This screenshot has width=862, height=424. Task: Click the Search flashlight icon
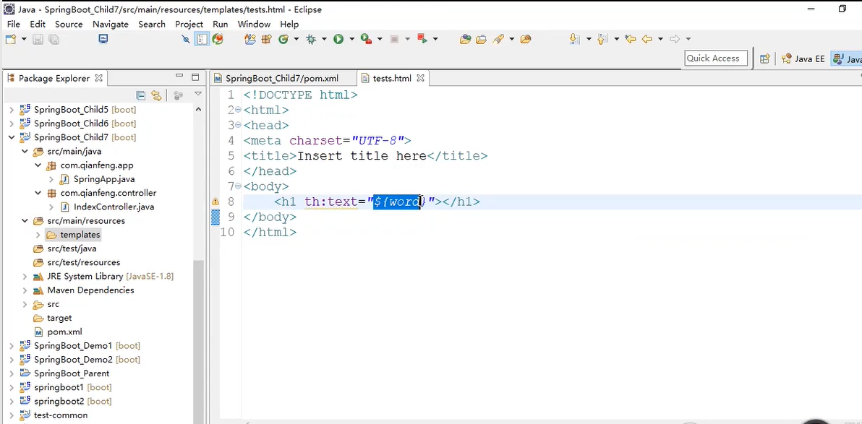coord(499,39)
